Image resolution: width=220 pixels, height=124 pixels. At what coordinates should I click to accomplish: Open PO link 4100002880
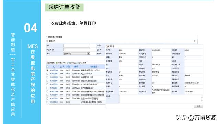[54, 70]
